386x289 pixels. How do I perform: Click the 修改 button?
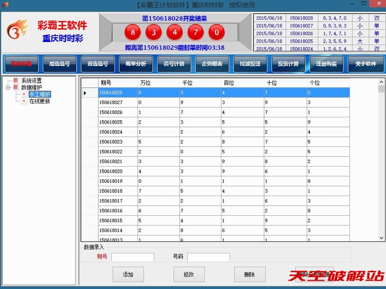point(189,274)
